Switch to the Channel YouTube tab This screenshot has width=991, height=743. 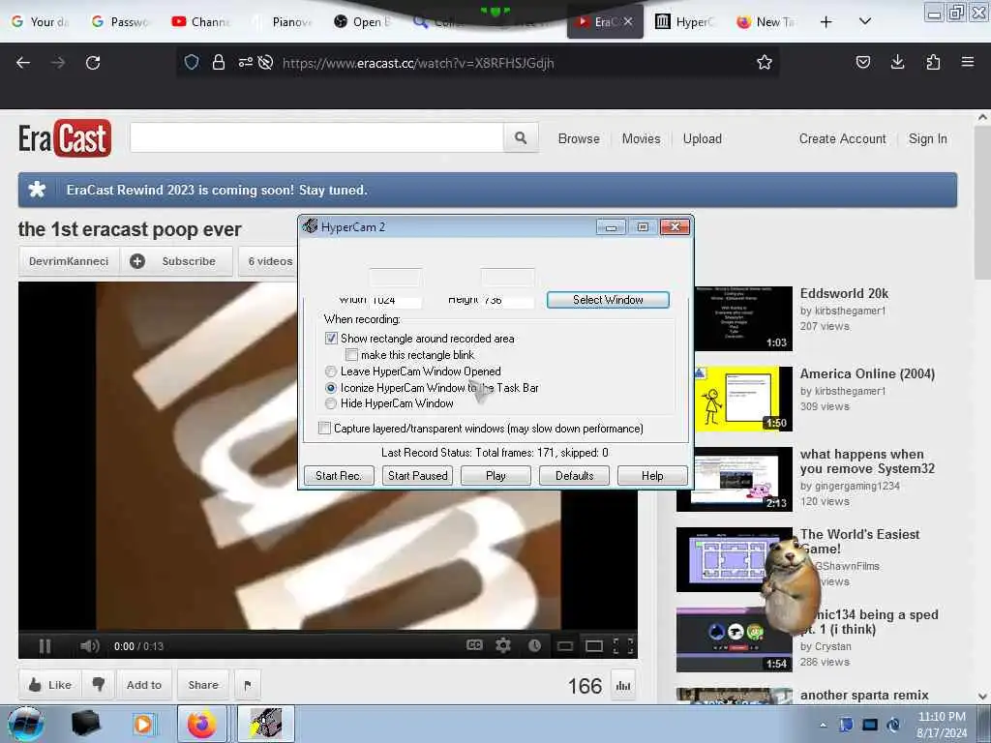201,21
